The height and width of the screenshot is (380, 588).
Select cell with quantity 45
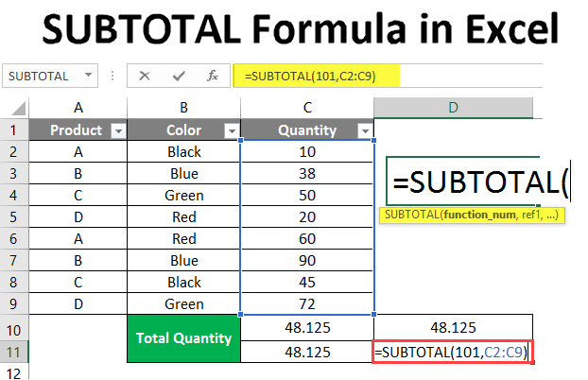pos(307,283)
